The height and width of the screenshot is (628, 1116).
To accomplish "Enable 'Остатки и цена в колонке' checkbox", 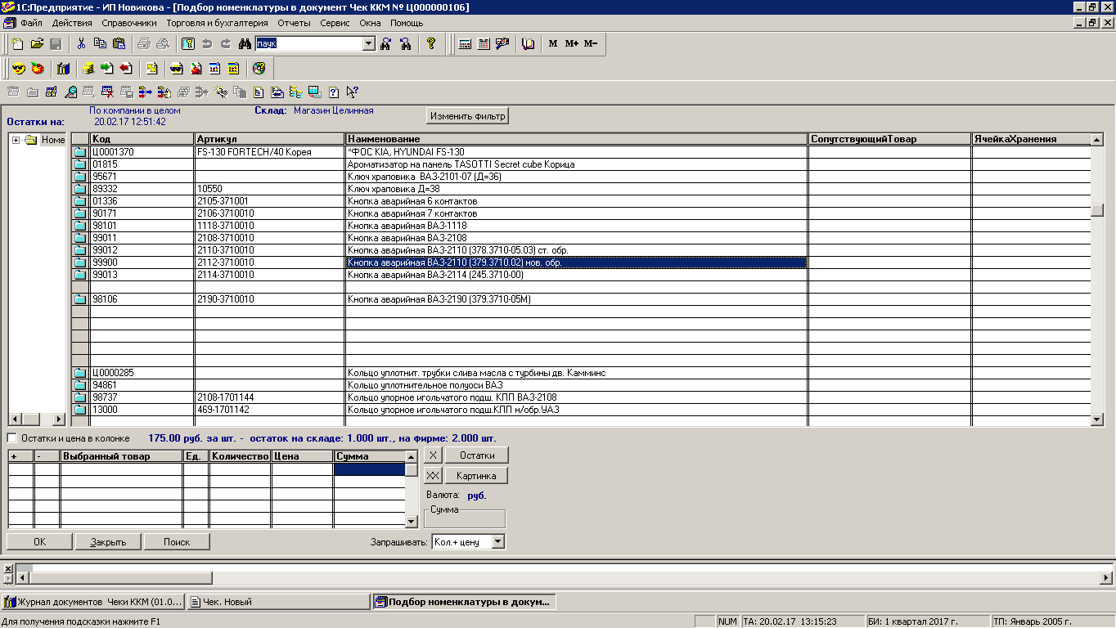I will pos(12,438).
